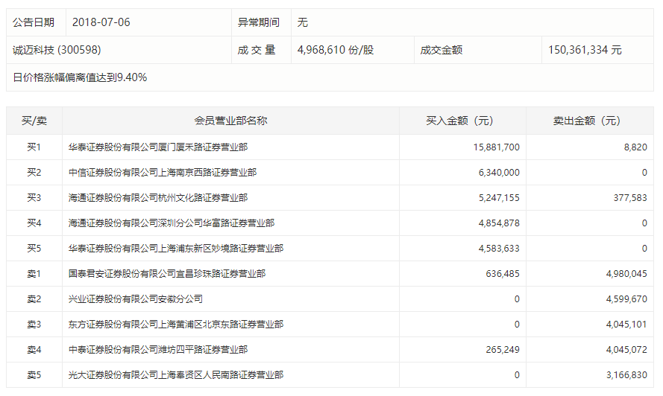Click the 买入金额（元） column header
This screenshot has width=663, height=396.
(x=462, y=121)
